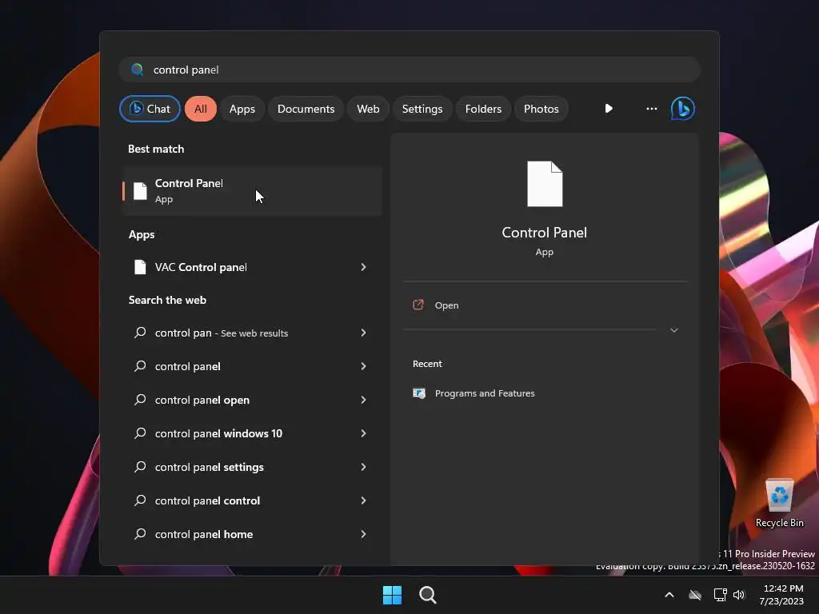
Task: Select the Chat filter tab
Action: (150, 109)
